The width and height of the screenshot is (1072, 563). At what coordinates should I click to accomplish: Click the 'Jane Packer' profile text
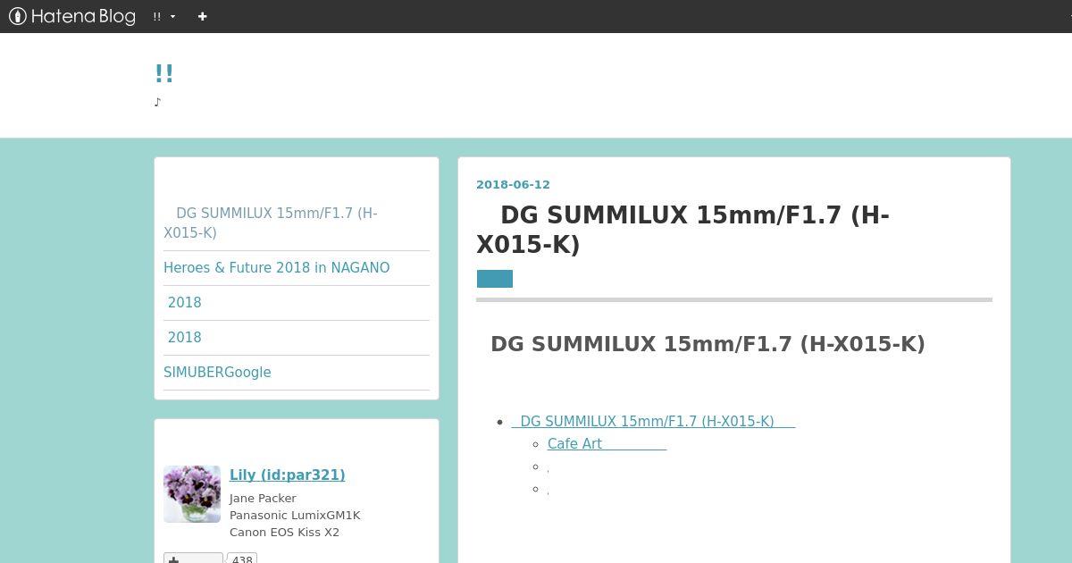point(263,498)
